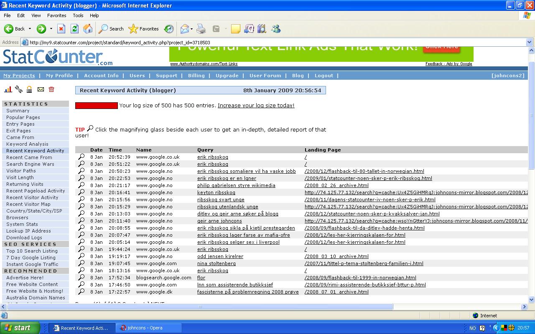
Task: Print the page with the printer icon
Action: coord(201,29)
